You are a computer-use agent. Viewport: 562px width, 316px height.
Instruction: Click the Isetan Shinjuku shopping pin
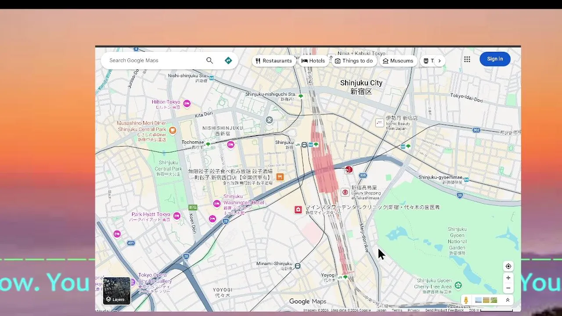coord(380,123)
